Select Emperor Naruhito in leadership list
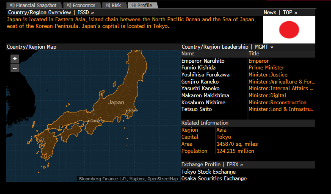 [x=203, y=61]
